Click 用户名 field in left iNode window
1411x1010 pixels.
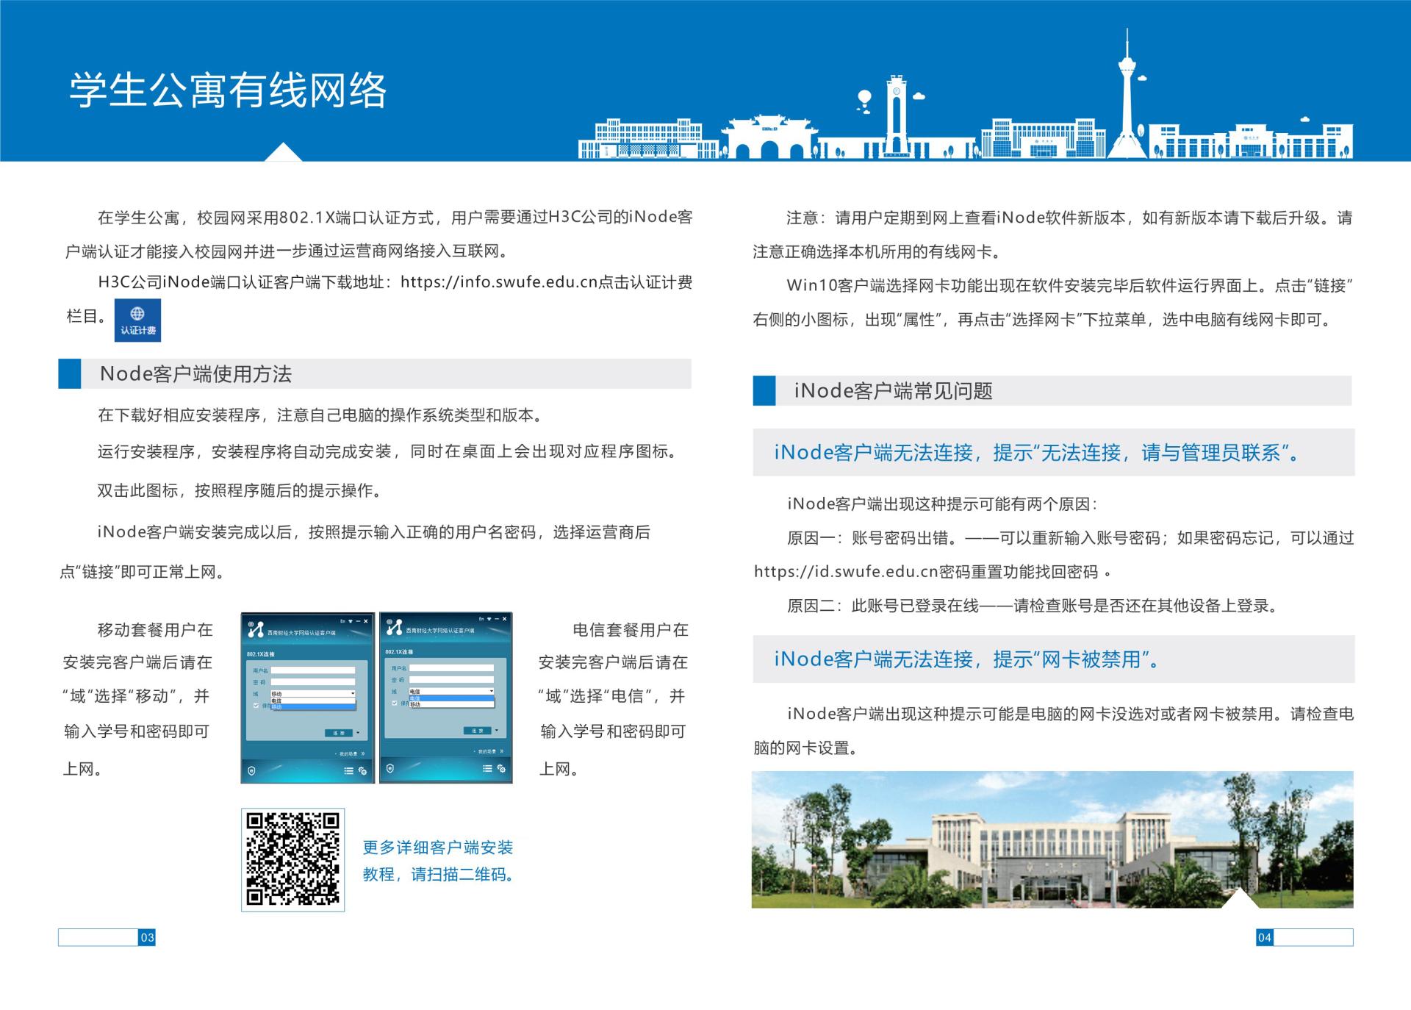click(313, 670)
